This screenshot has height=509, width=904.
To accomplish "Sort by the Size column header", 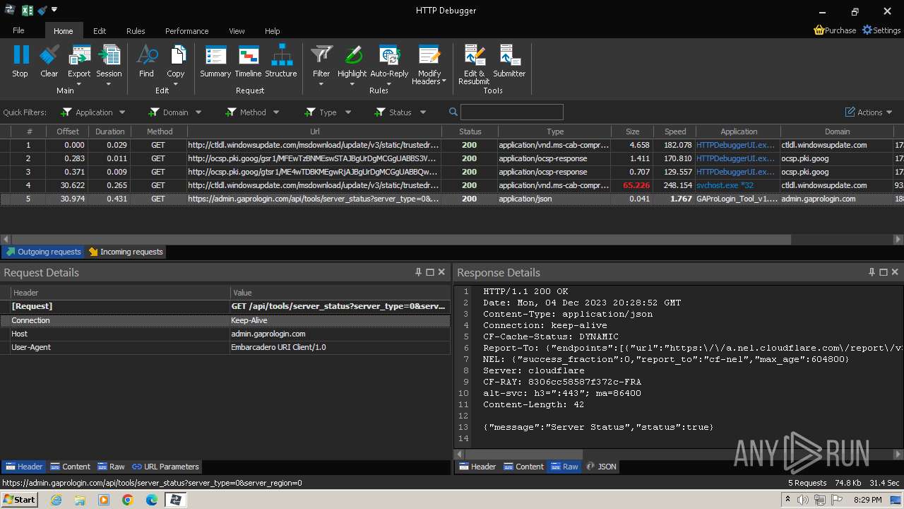I will (x=632, y=131).
